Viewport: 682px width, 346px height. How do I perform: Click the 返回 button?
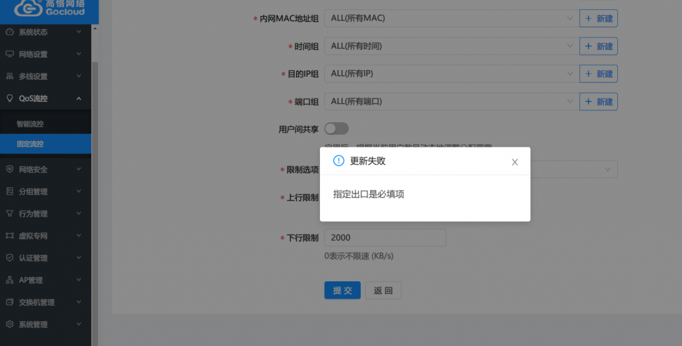(x=383, y=290)
